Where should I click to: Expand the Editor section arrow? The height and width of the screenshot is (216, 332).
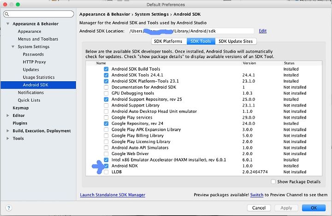point(8,115)
